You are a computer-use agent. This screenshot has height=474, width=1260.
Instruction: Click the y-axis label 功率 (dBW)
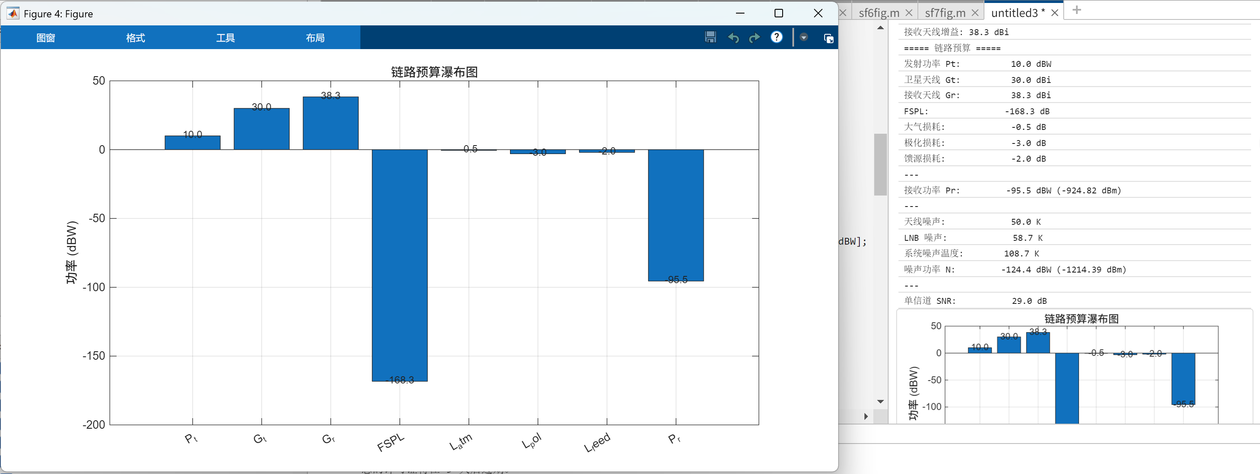(x=72, y=252)
